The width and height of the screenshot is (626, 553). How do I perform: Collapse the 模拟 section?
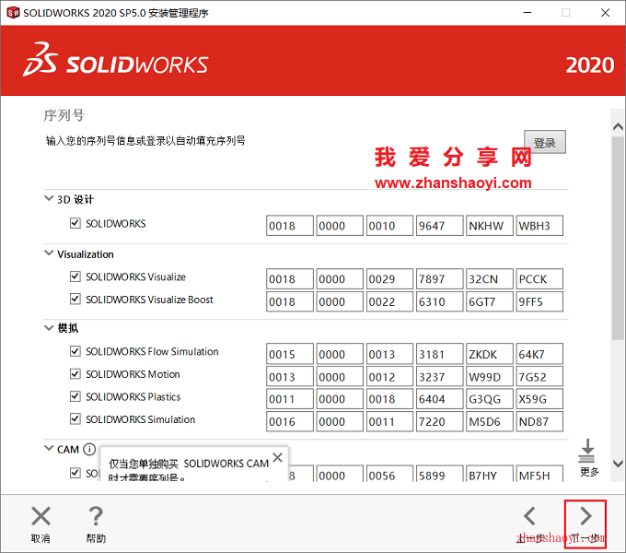click(x=49, y=328)
